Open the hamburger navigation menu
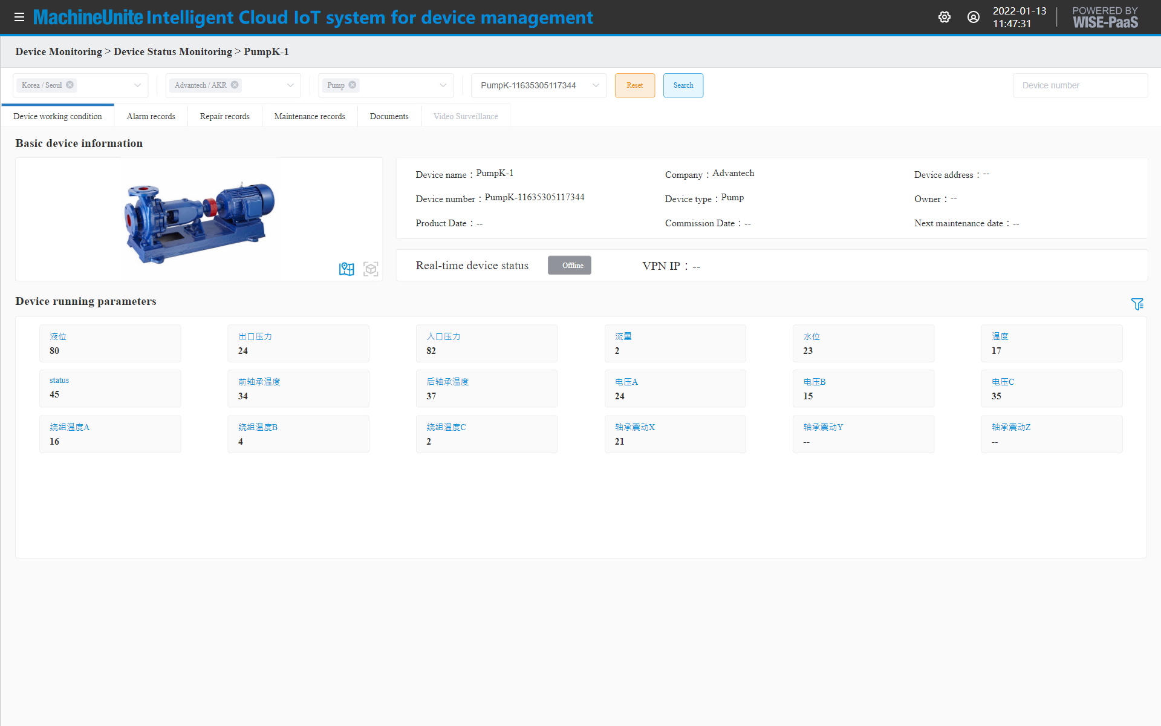 click(x=19, y=17)
